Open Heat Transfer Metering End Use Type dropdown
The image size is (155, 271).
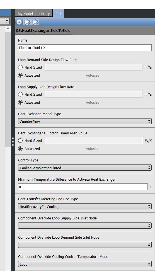click(x=85, y=207)
